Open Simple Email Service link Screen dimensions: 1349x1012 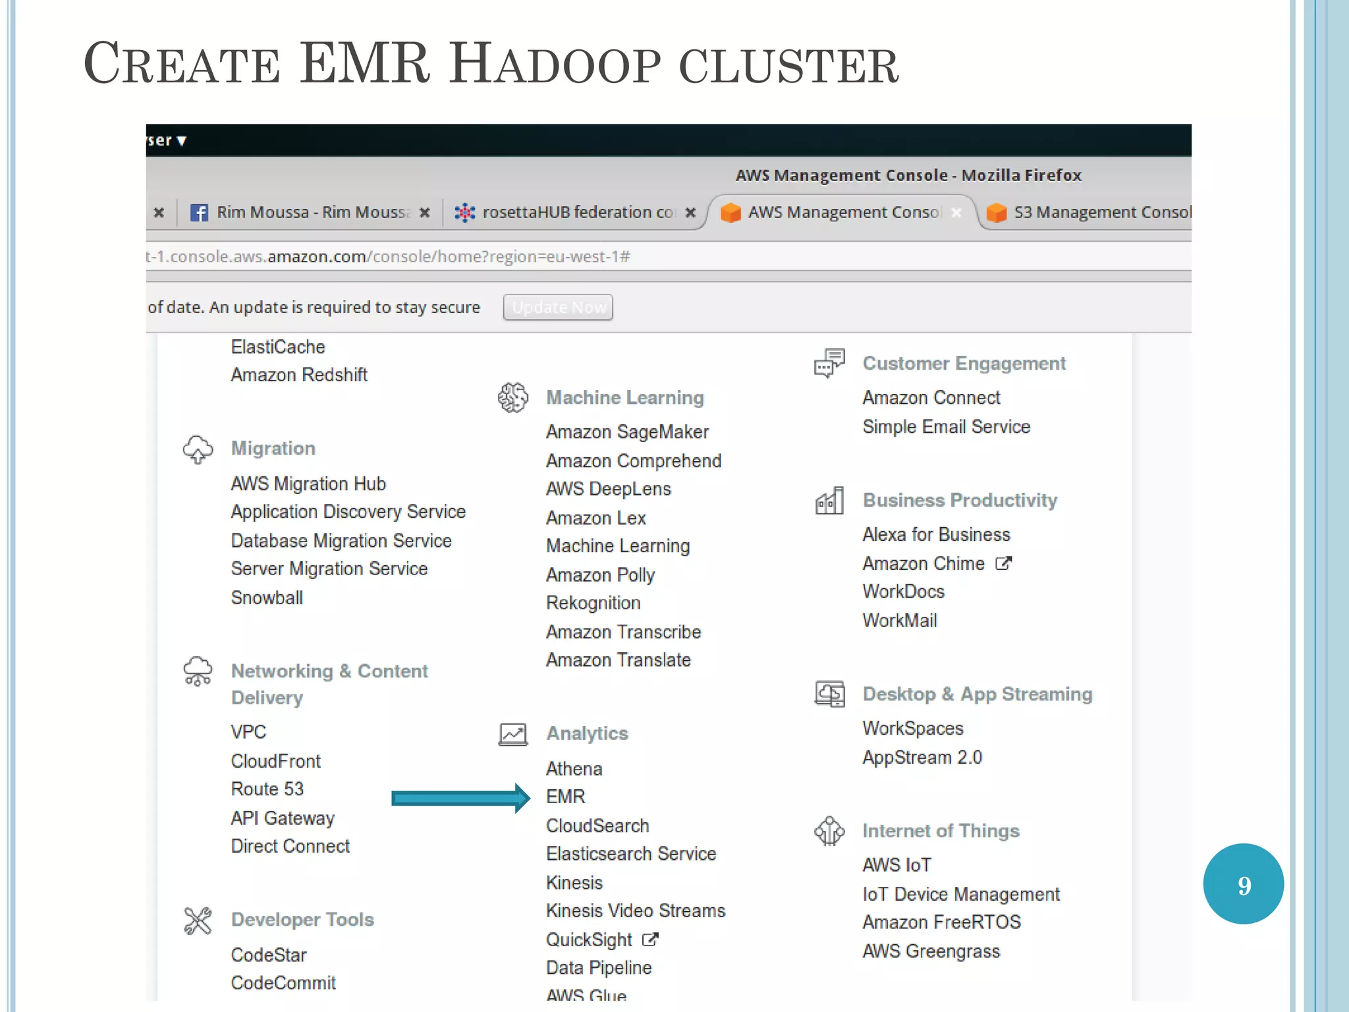(947, 427)
